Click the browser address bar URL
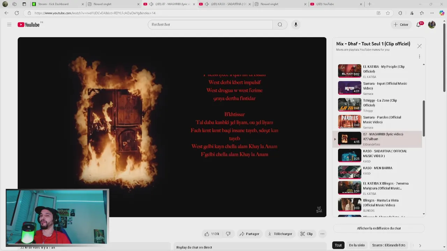447x251 pixels. (x=95, y=13)
